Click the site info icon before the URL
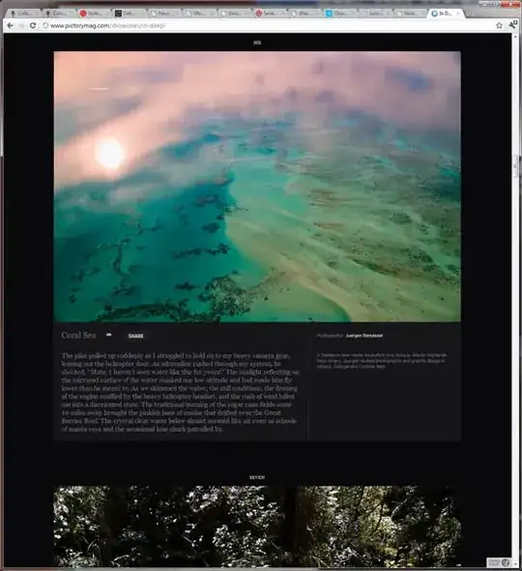 pos(45,25)
